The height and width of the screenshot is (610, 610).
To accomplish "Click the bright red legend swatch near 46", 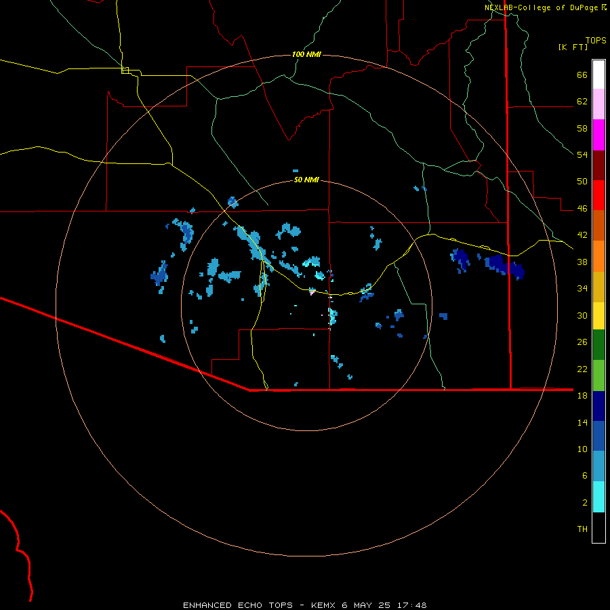I will click(x=598, y=195).
